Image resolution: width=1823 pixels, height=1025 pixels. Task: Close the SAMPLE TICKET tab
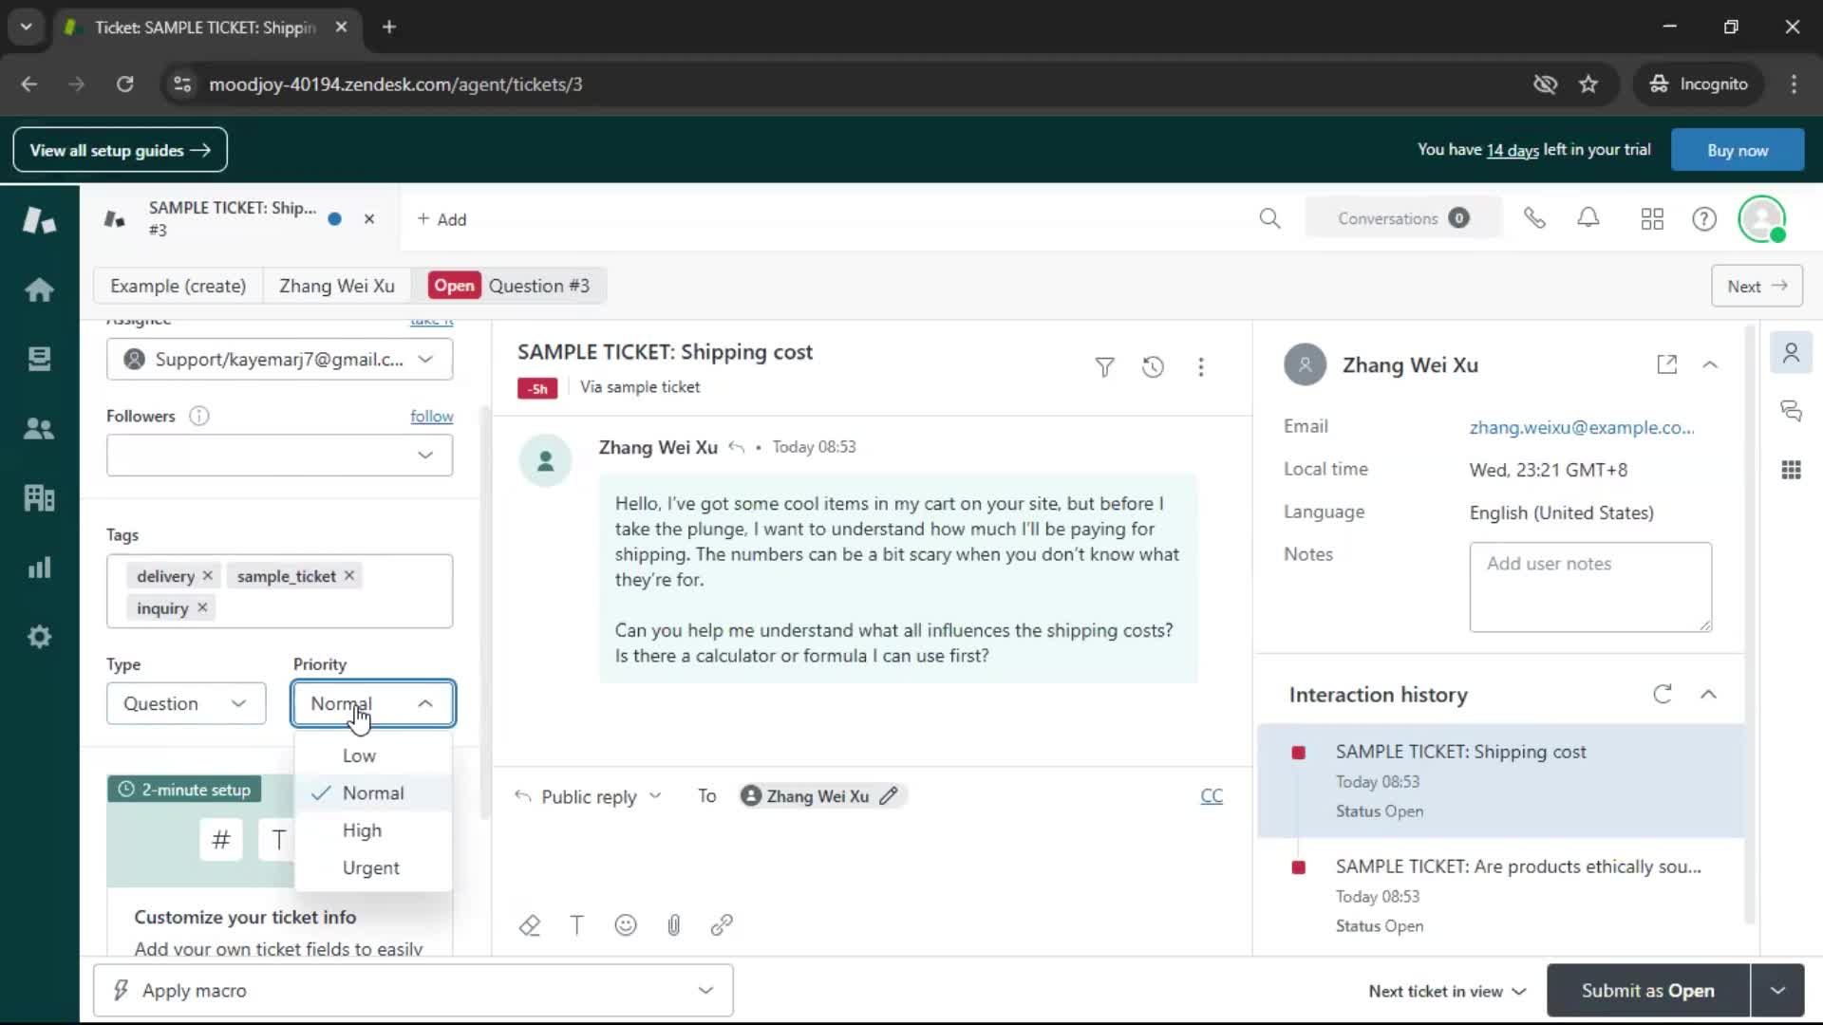click(369, 219)
